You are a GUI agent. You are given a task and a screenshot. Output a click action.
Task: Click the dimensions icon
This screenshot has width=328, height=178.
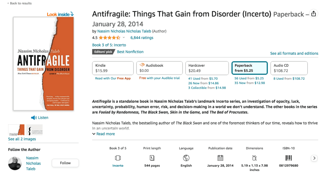(254, 158)
